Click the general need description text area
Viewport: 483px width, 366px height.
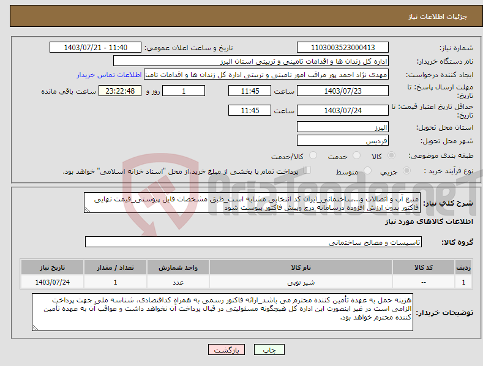coord(252,203)
